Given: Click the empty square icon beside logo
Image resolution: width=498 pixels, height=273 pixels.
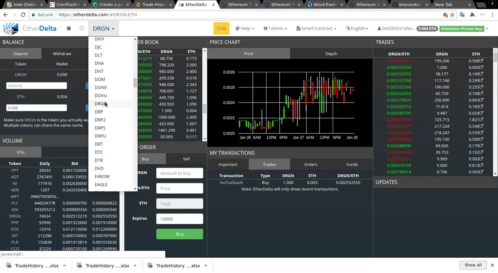Looking at the screenshot, I should [x=82, y=28].
